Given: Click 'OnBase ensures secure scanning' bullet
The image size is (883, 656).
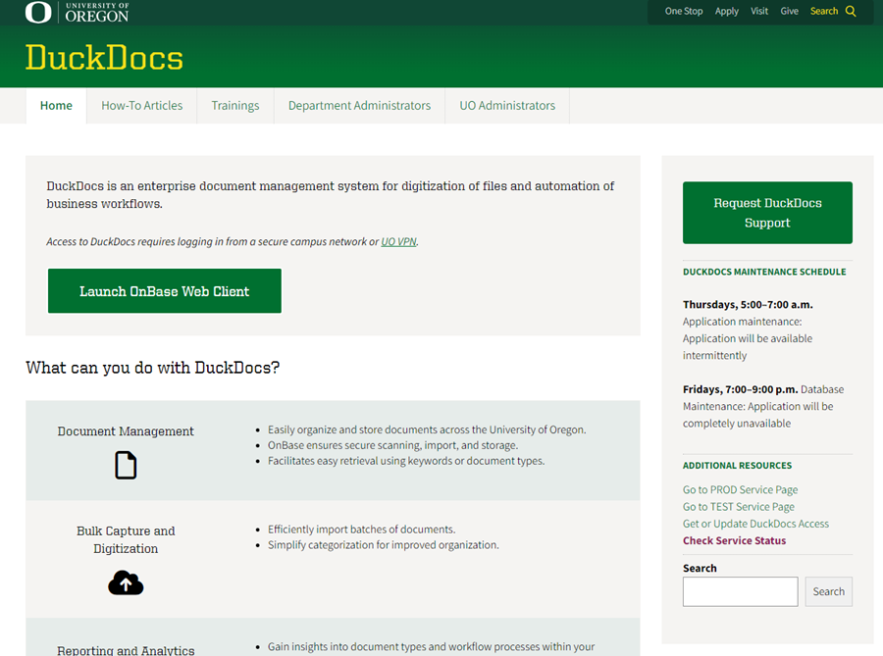Looking at the screenshot, I should [392, 445].
